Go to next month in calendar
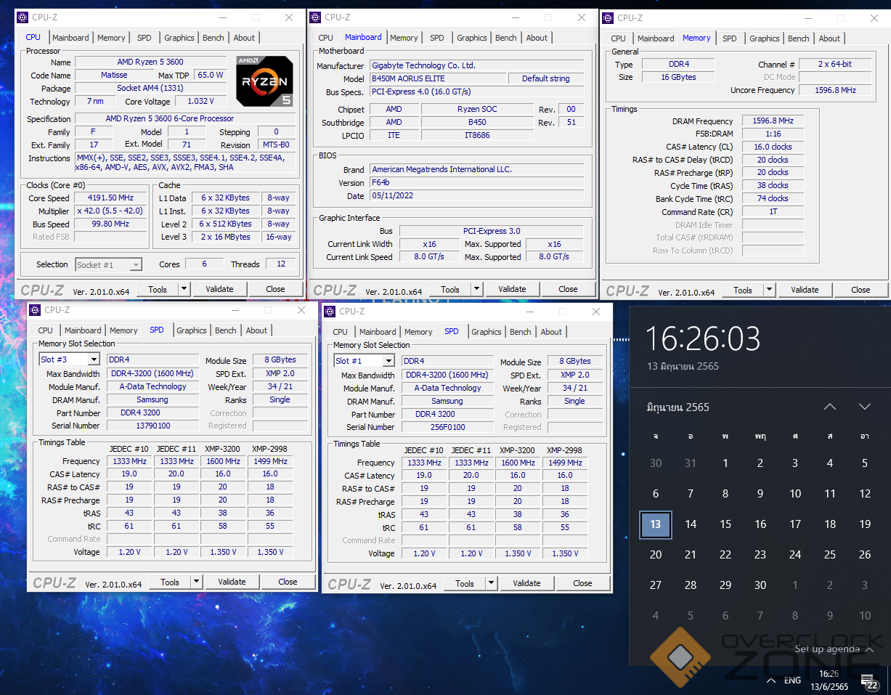 [x=864, y=407]
